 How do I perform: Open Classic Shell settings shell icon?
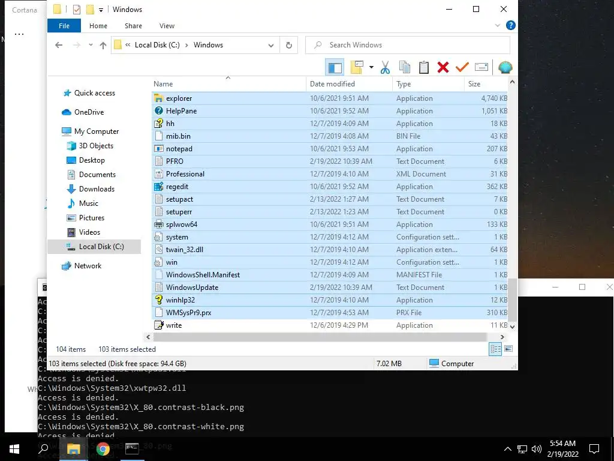pos(505,67)
